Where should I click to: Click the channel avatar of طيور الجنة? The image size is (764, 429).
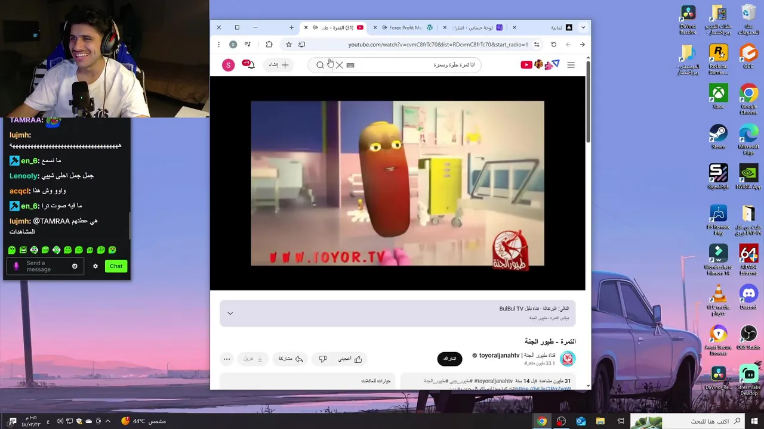coord(568,359)
